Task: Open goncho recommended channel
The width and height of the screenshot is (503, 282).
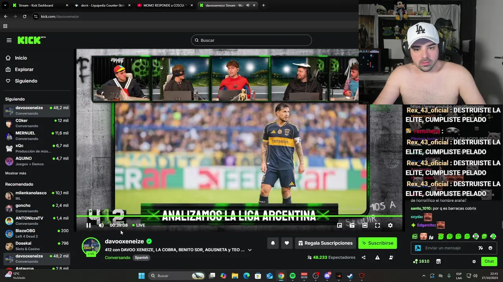Action: tap(37, 208)
